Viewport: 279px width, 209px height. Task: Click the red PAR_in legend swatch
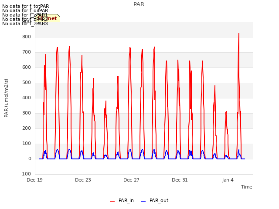[x=112, y=201]
